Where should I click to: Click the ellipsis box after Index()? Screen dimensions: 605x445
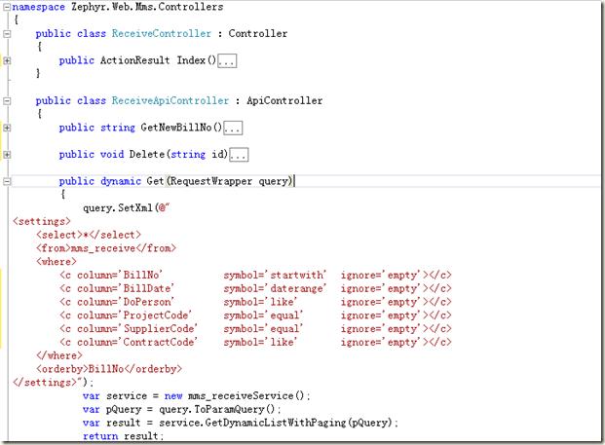(227, 61)
